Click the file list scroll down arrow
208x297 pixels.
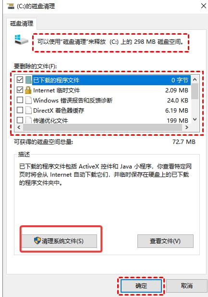pyautogui.click(x=195, y=119)
